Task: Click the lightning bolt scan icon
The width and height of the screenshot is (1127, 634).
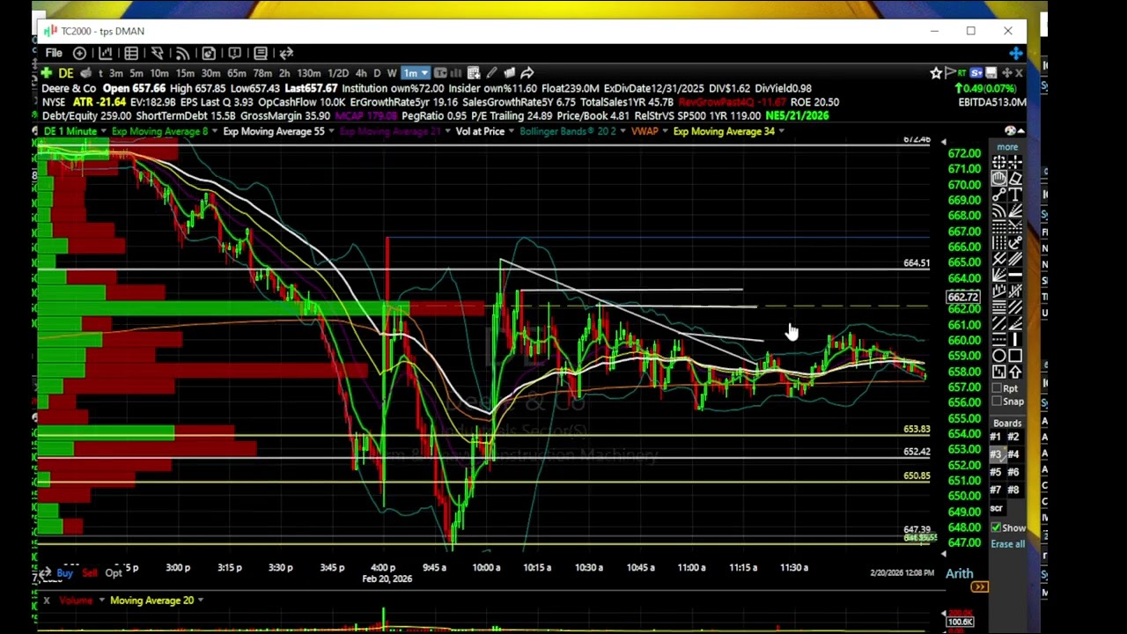Action: [157, 53]
